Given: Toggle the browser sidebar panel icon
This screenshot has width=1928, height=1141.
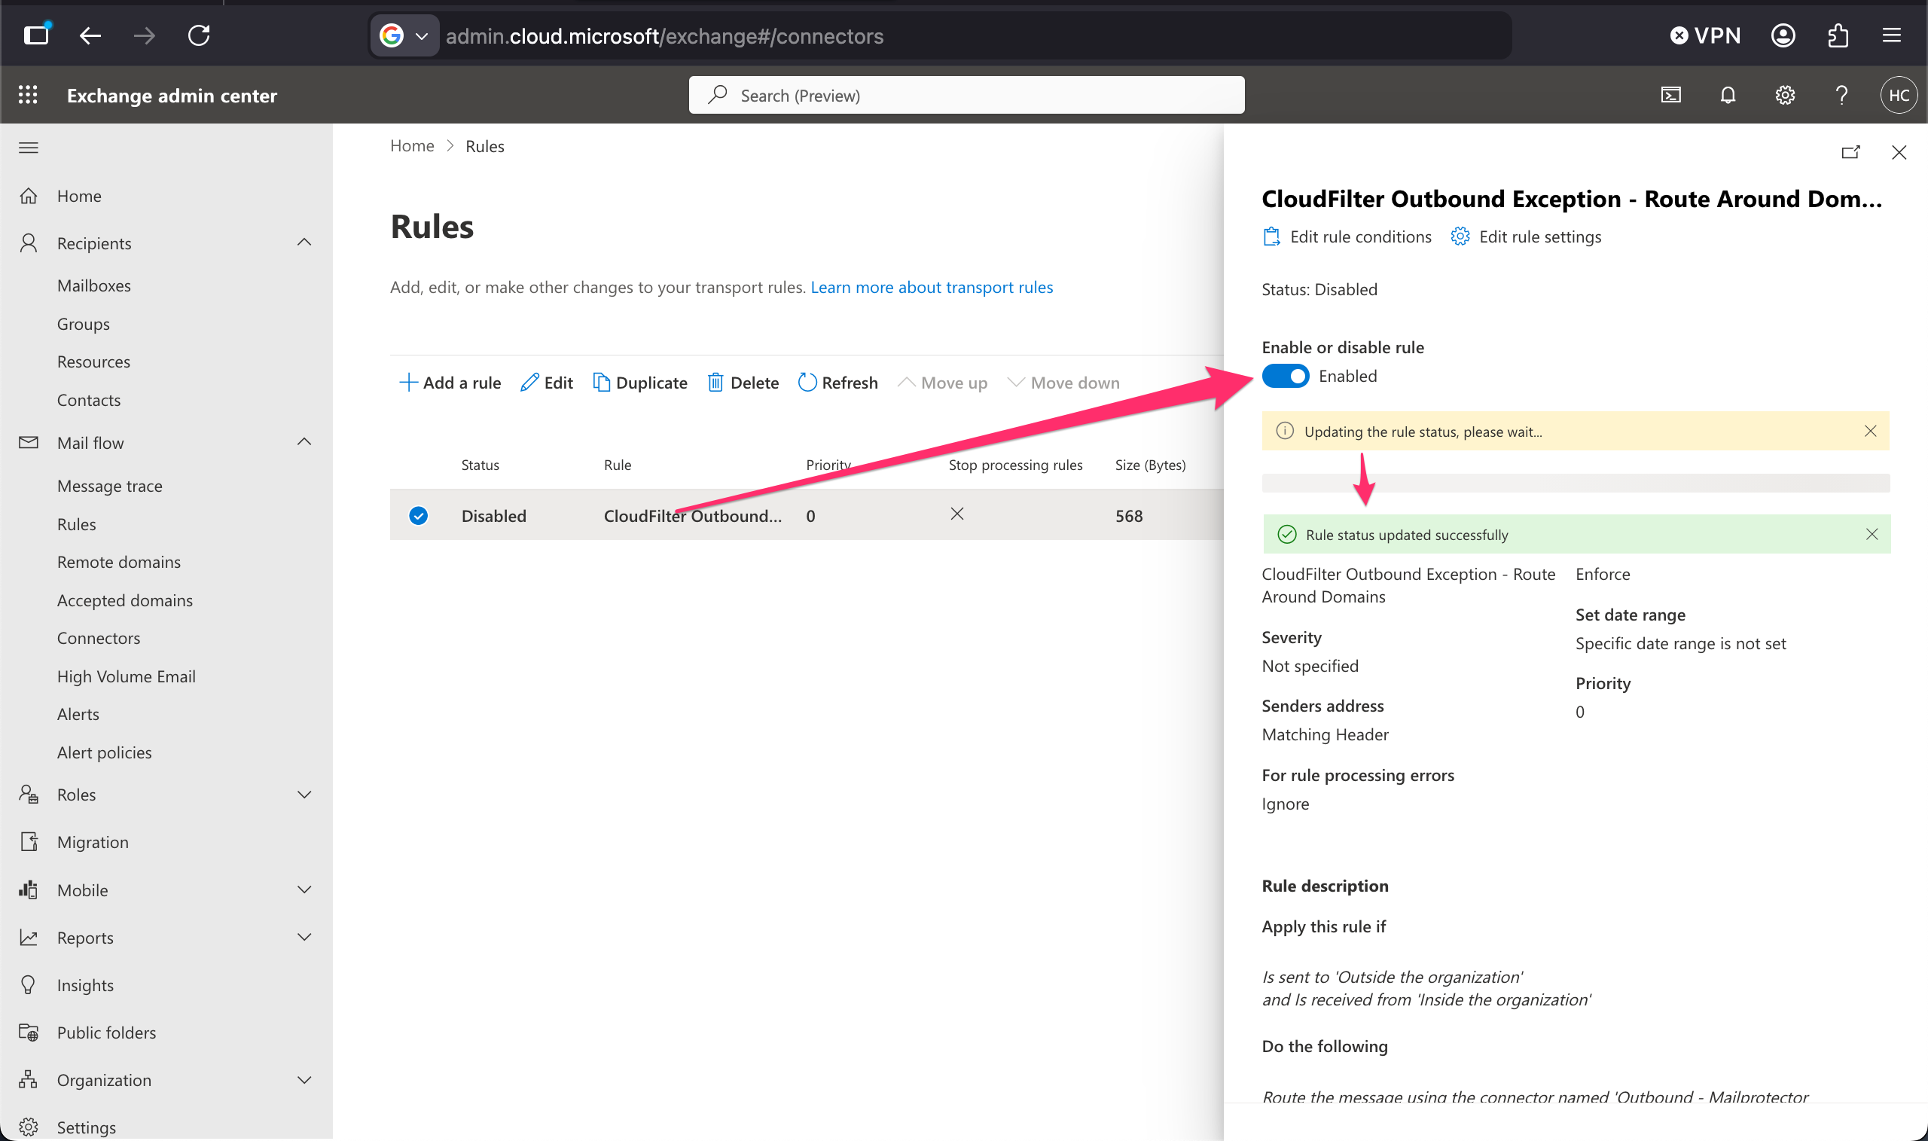Looking at the screenshot, I should tap(36, 35).
